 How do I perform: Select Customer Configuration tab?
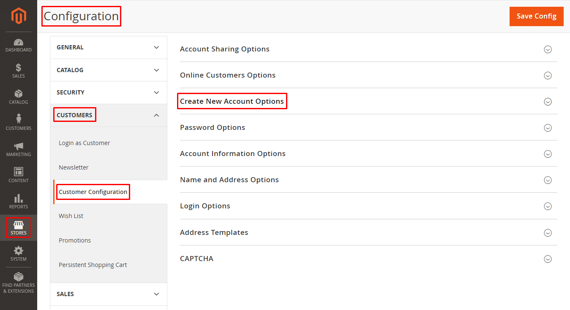[x=93, y=192]
